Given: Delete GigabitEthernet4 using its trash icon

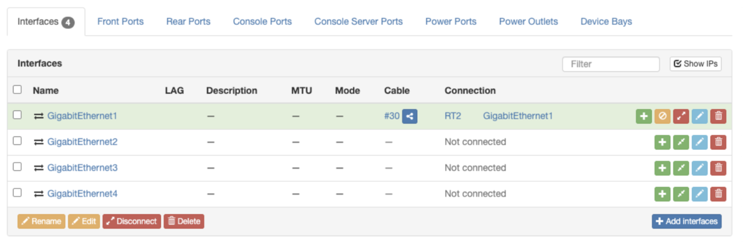Looking at the screenshot, I should [x=719, y=193].
